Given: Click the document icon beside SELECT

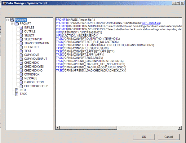Looking at the screenshot, I should pyautogui.click(x=21, y=35).
